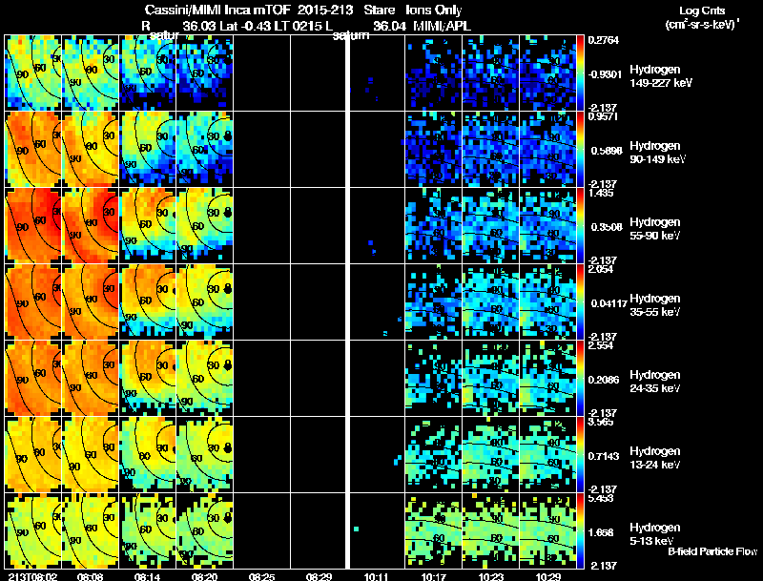Click the '0.04117' color scale midpoint value
763x581 pixels.
point(608,303)
